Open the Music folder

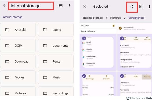click(56, 77)
